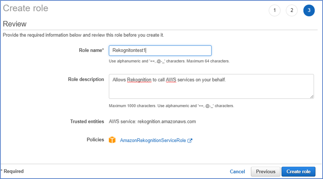
Task: Open the AmazonRekognitionServiceRole policy link
Action: coord(153,140)
